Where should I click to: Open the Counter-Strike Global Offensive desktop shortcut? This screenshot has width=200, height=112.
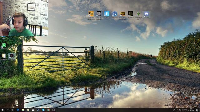coord(91,15)
